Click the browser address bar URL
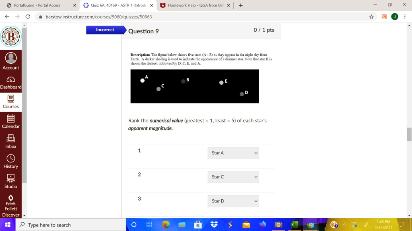The image size is (412, 231). pos(99,17)
